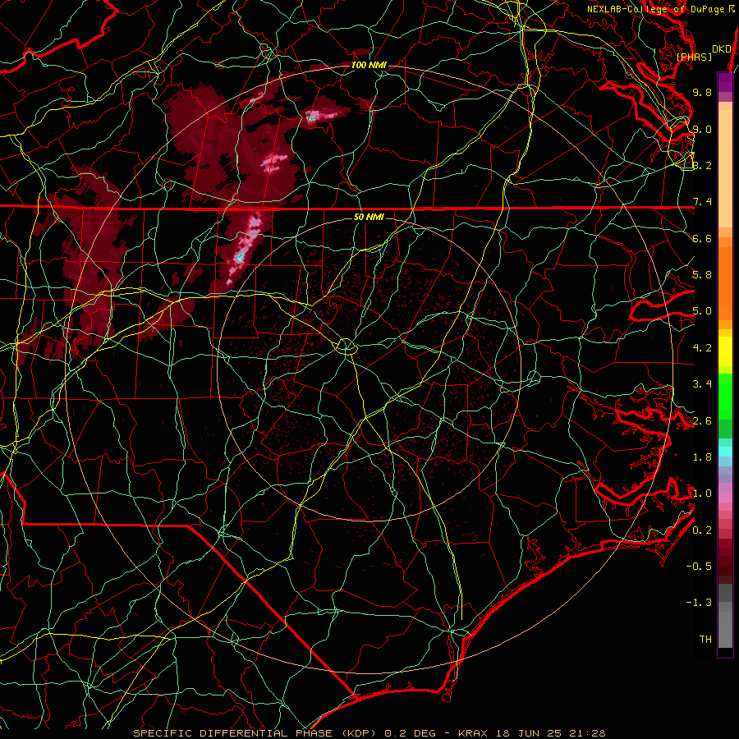Click the 1.8 scale label

tap(702, 457)
